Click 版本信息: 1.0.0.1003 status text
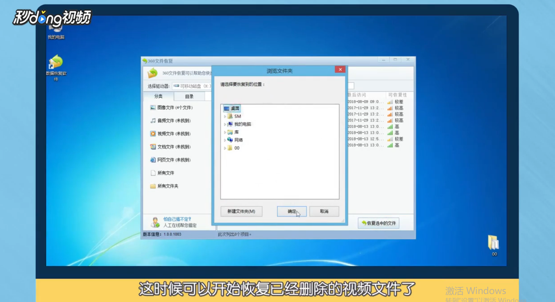Viewport: 555px width, 302px height. click(162, 234)
